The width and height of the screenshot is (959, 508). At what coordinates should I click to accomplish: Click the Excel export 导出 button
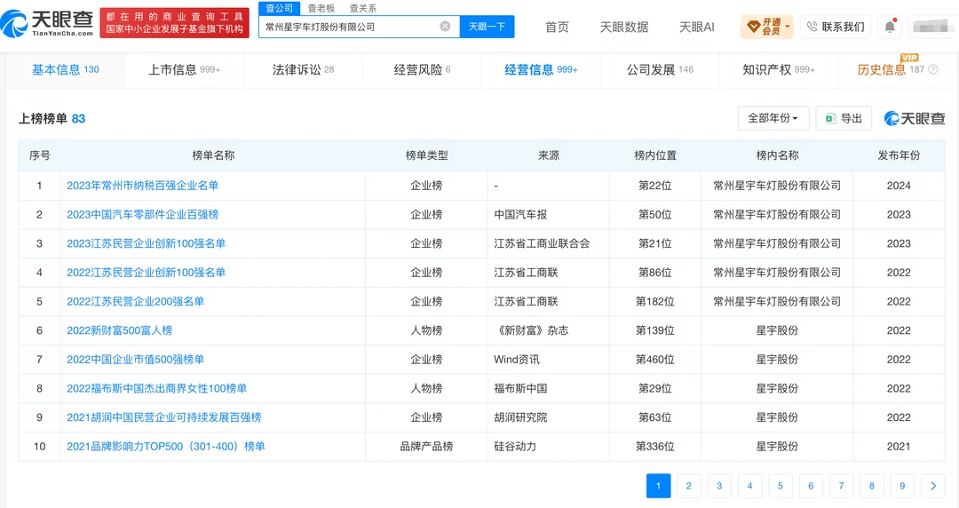click(x=844, y=118)
